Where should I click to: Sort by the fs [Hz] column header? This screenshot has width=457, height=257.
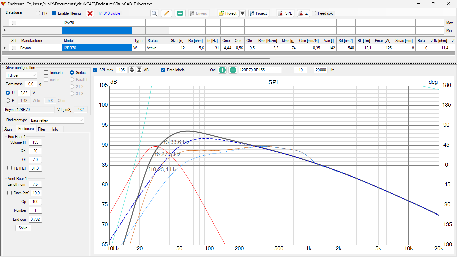pos(212,41)
